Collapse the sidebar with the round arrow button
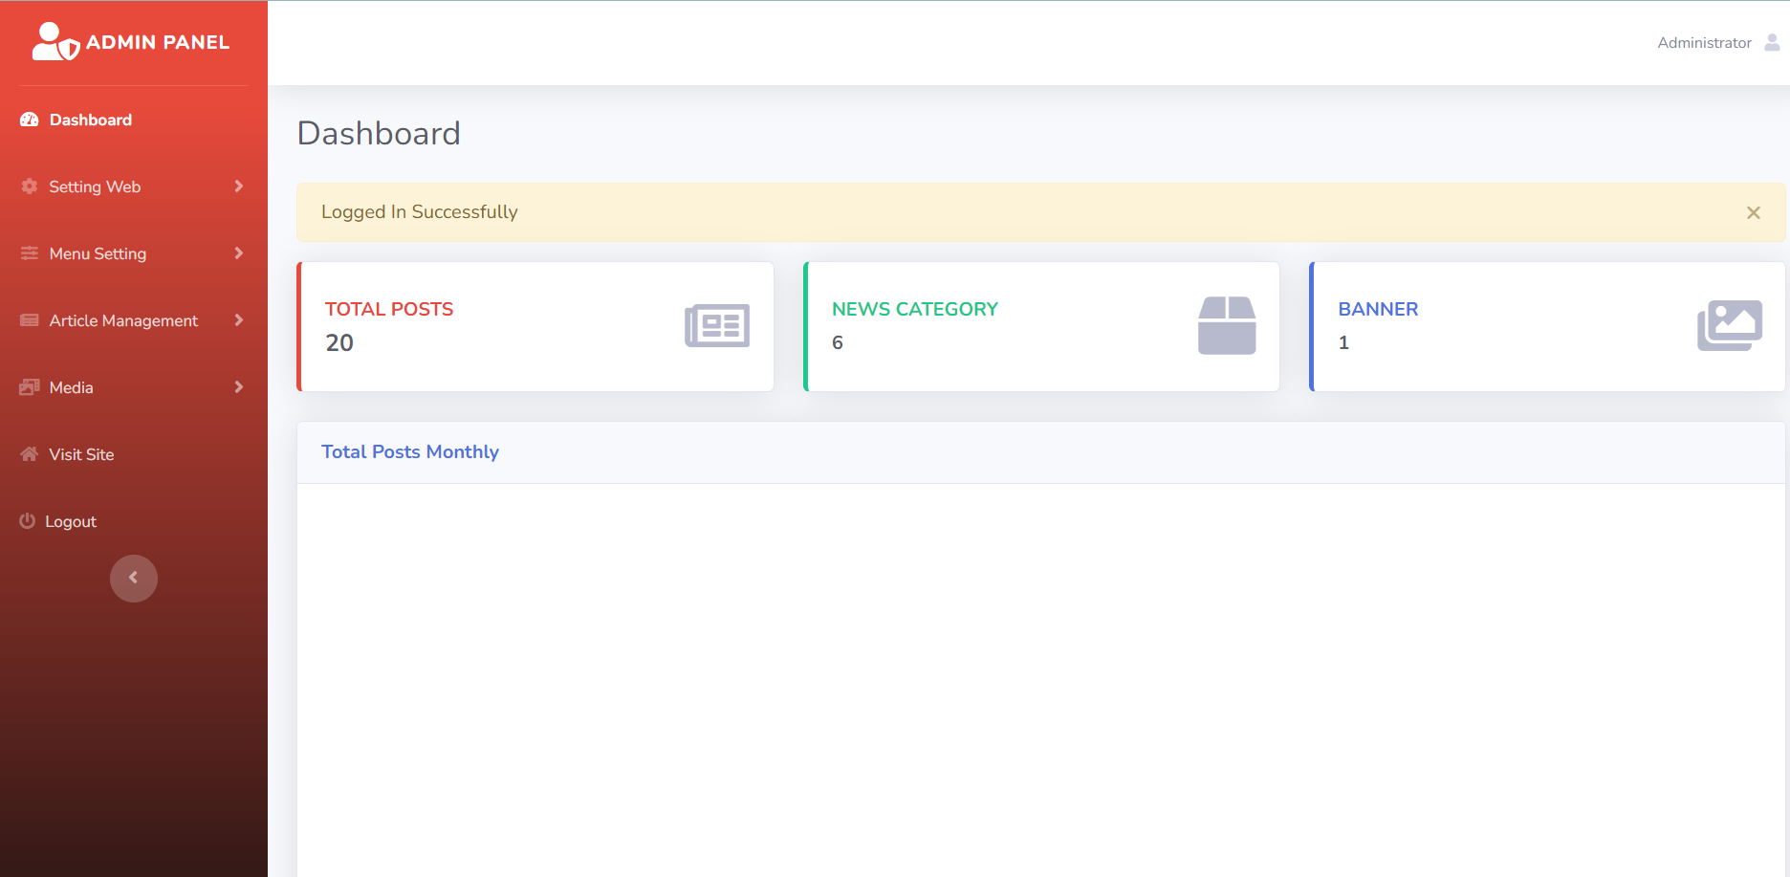The image size is (1790, 877). point(134,579)
